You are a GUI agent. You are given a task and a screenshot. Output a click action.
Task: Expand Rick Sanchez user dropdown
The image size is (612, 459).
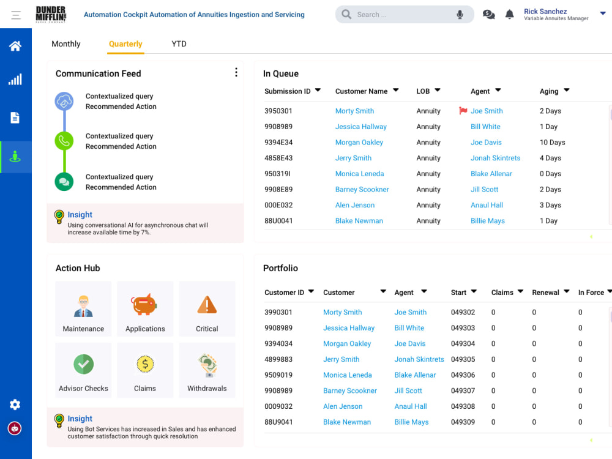tap(603, 13)
